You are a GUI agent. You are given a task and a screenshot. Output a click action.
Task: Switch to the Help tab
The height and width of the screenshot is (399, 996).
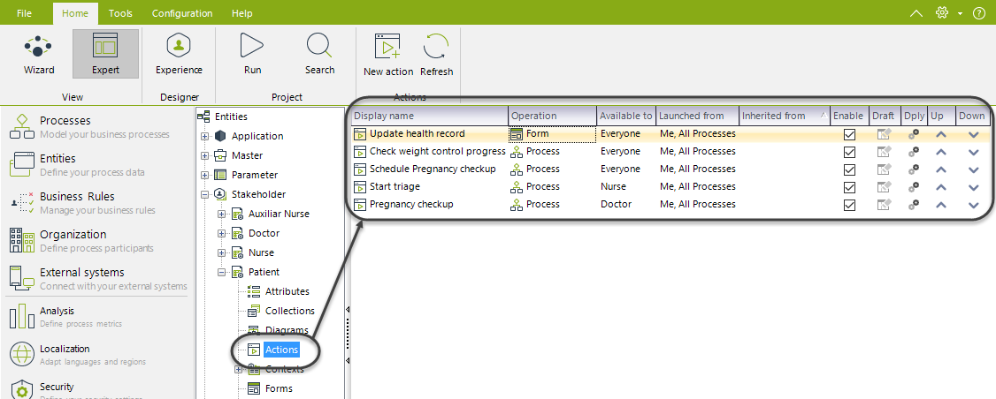[242, 12]
